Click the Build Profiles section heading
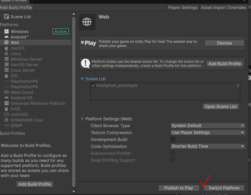This screenshot has width=251, height=195. pos(12,133)
